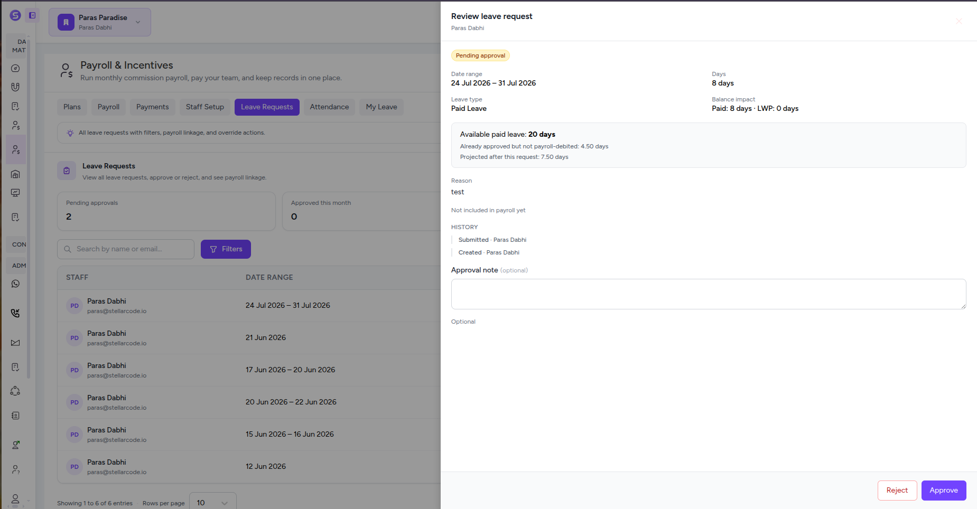Click the funnel icon on Filters button
Viewport: 977px width, 509px height.
coord(213,249)
